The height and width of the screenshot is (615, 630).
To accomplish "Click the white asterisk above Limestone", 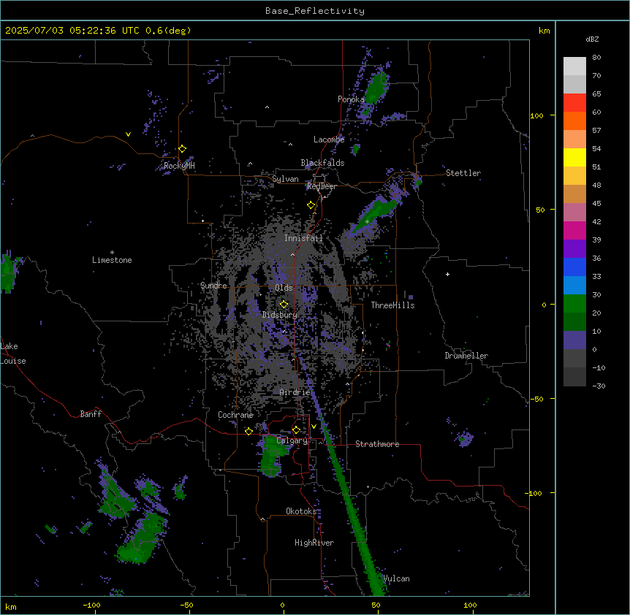I will 112,253.
